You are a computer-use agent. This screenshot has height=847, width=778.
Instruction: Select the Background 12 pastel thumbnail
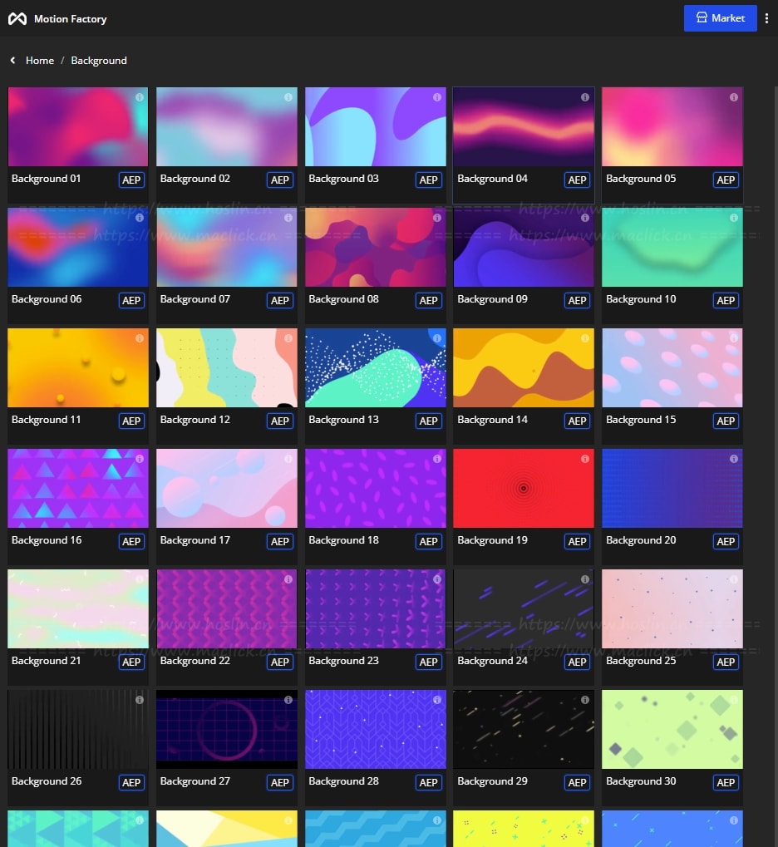(x=227, y=368)
